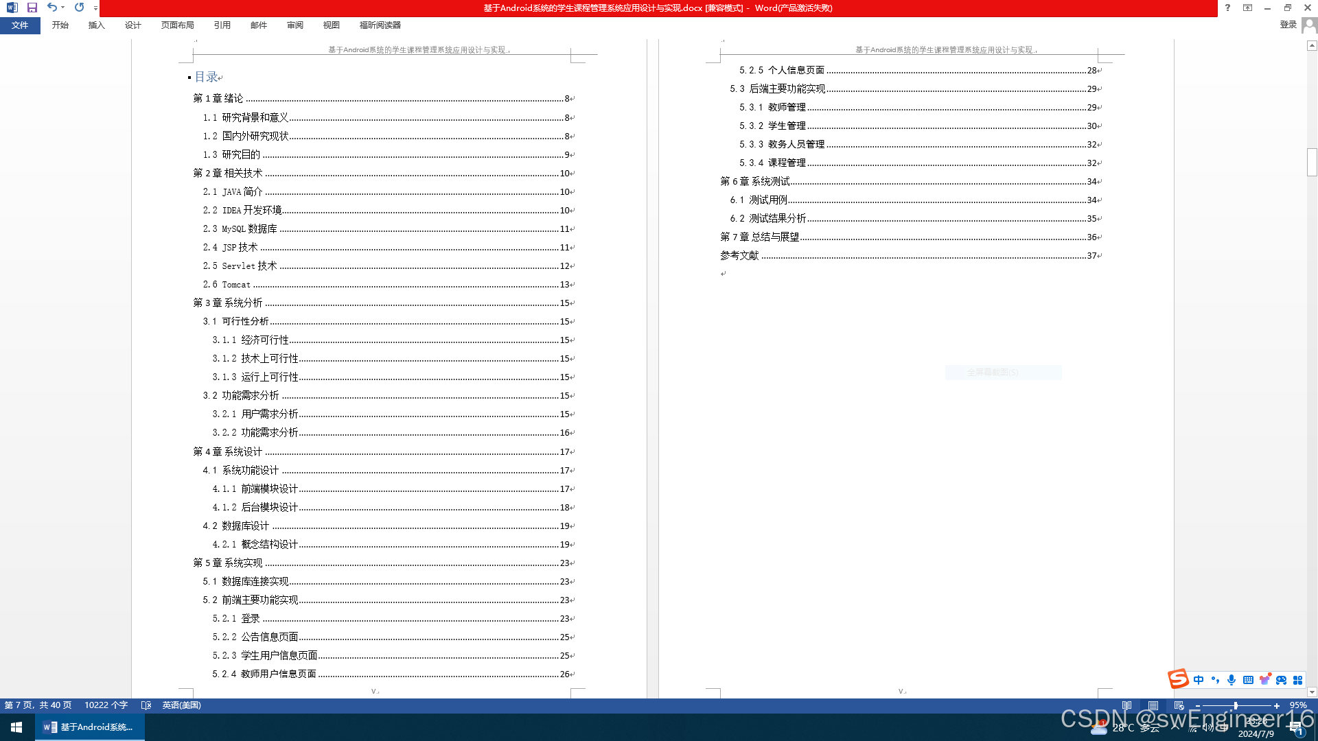Screen dimensions: 1318x741
Task: Open the 引用 (References) ribbon tab
Action: (222, 25)
